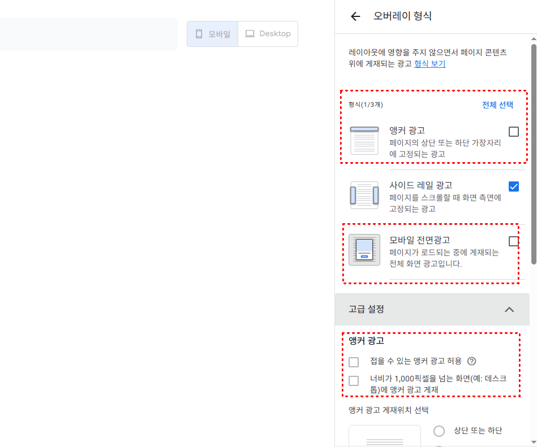Click 전체 선택 to select all formats

coord(497,105)
